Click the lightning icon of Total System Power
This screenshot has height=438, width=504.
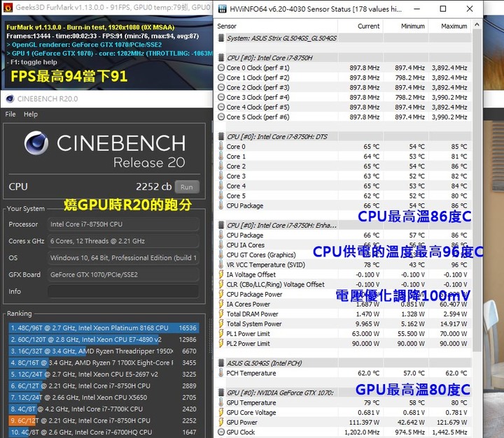coord(220,323)
